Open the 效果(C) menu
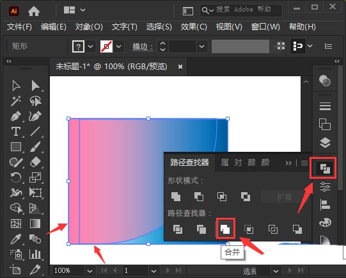The width and height of the screenshot is (346, 278). point(194,27)
